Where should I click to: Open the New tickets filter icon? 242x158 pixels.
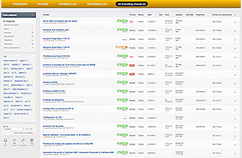5,142
